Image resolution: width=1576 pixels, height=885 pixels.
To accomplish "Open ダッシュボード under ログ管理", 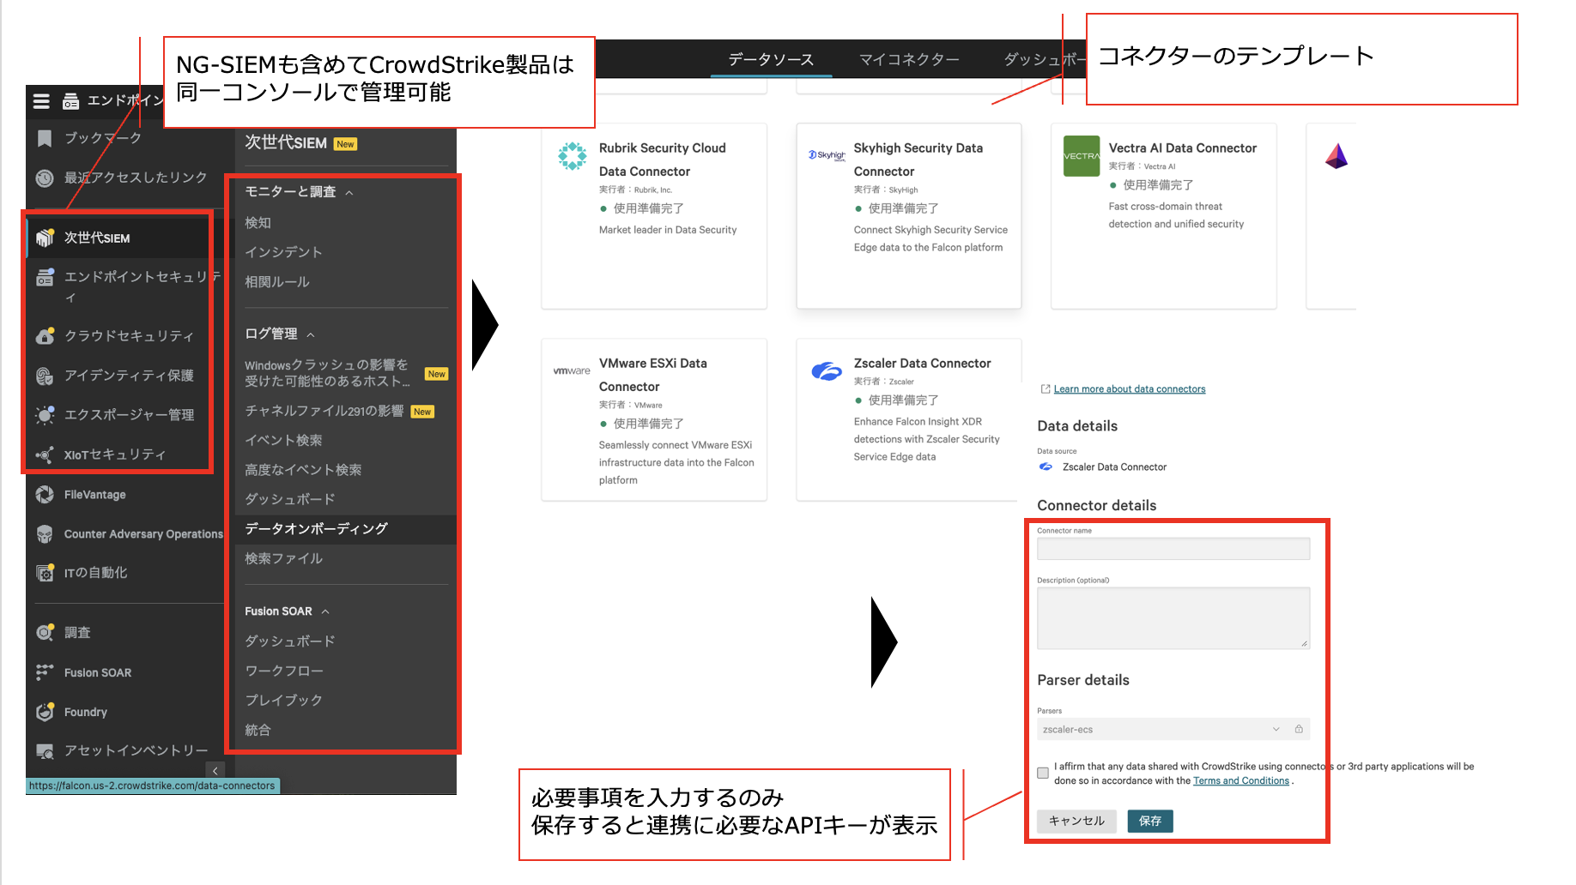I will (x=289, y=499).
